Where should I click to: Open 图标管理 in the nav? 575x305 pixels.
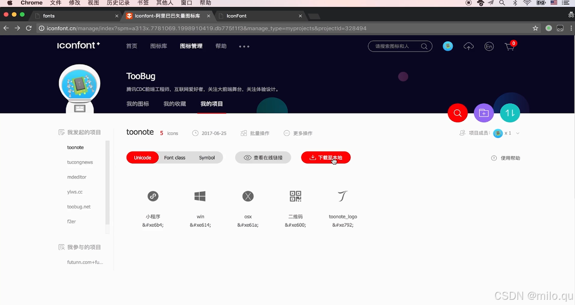(191, 46)
